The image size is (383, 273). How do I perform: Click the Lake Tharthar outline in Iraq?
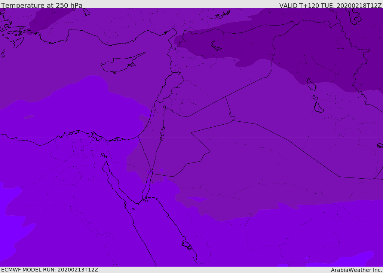point(312,84)
